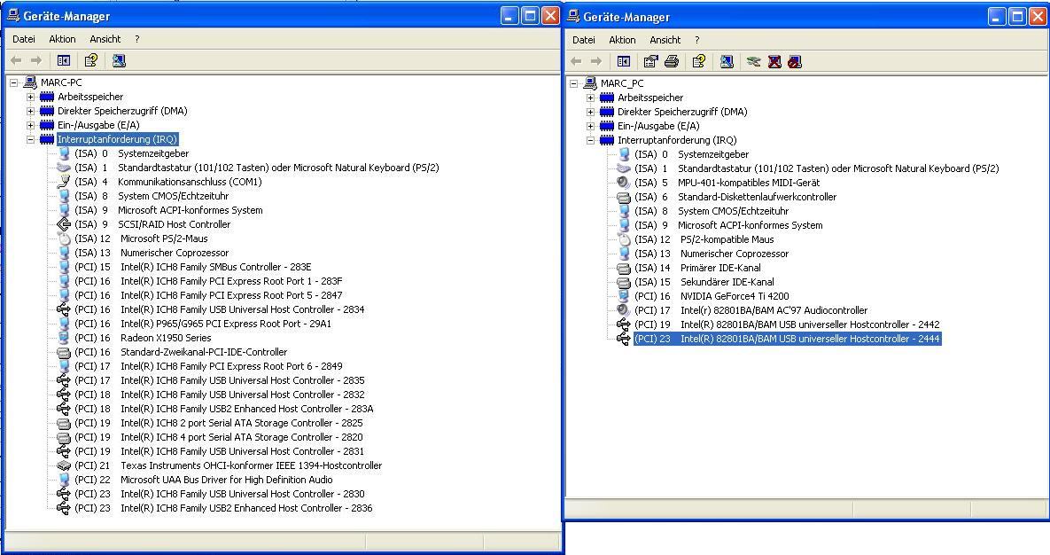The width and height of the screenshot is (1050, 555).
Task: Select Intel(r) 82801BA/BAM AC'97 Audiocontroller
Action: tap(751, 310)
